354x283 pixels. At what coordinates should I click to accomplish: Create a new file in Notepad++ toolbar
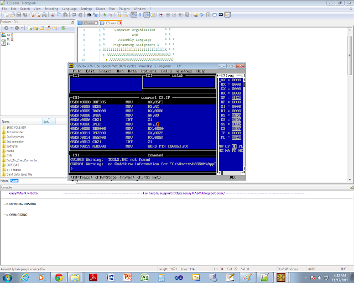pos(6,15)
